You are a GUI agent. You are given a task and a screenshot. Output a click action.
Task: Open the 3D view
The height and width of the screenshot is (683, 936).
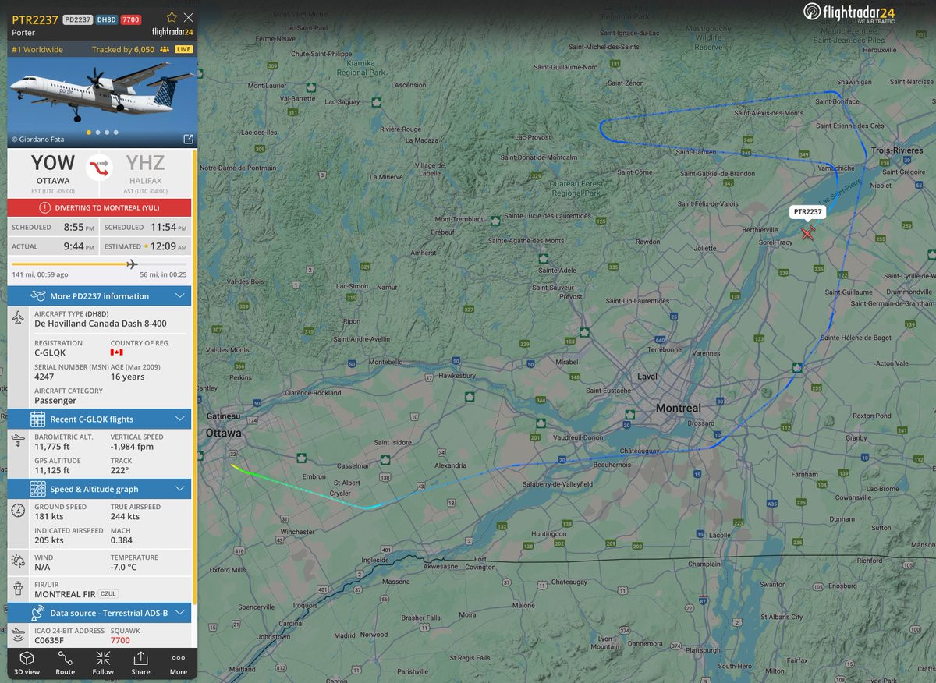tap(27, 663)
